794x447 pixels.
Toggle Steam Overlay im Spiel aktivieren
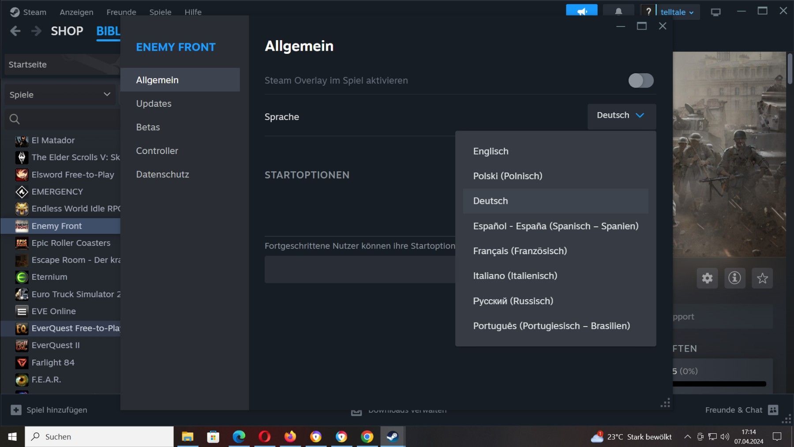[640, 80]
